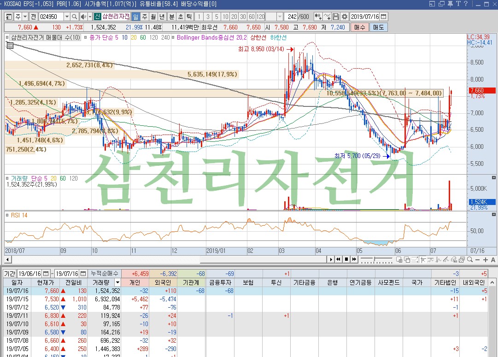The image size is (498, 357).
Task: Close the volume panel with X
Action: [493, 177]
